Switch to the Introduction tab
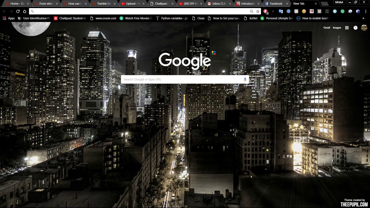This screenshot has height=208, width=370. coord(248,4)
